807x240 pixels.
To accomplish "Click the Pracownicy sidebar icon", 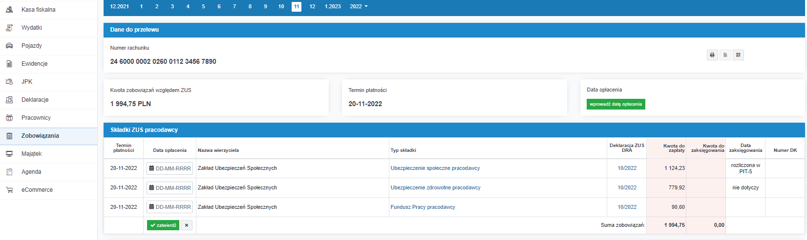I will click(x=9, y=118).
